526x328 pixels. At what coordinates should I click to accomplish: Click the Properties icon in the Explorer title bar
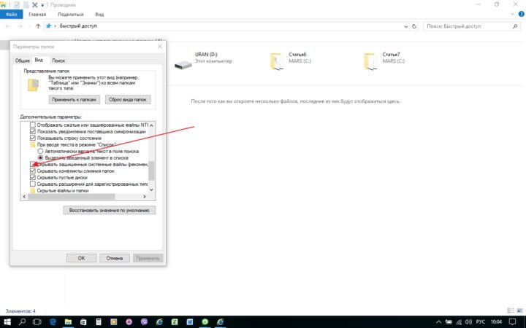click(17, 4)
